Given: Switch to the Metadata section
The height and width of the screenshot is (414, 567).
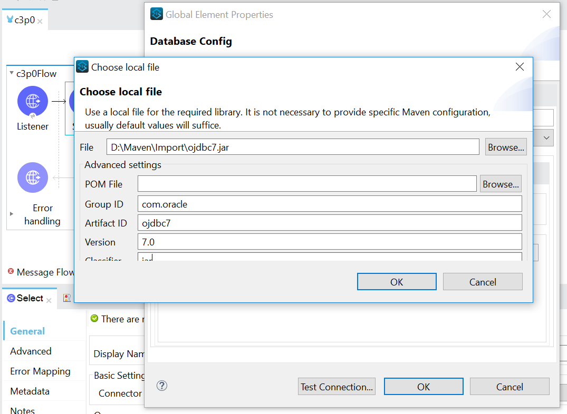Looking at the screenshot, I should coord(29,391).
